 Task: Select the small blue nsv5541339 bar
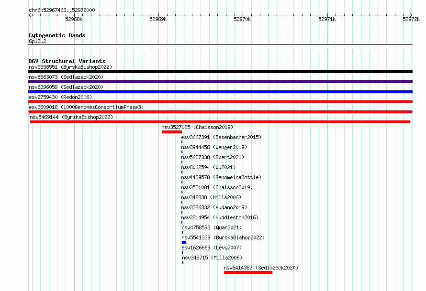(x=184, y=242)
